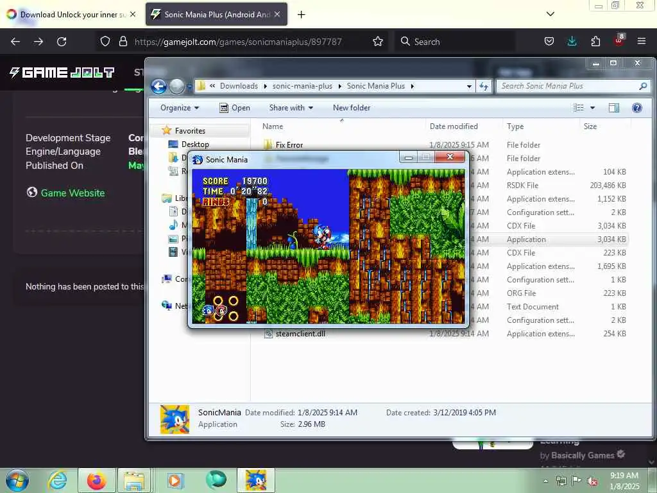Switch to the Sonic Mania Plus tab
The height and width of the screenshot is (493, 657).
[216, 14]
